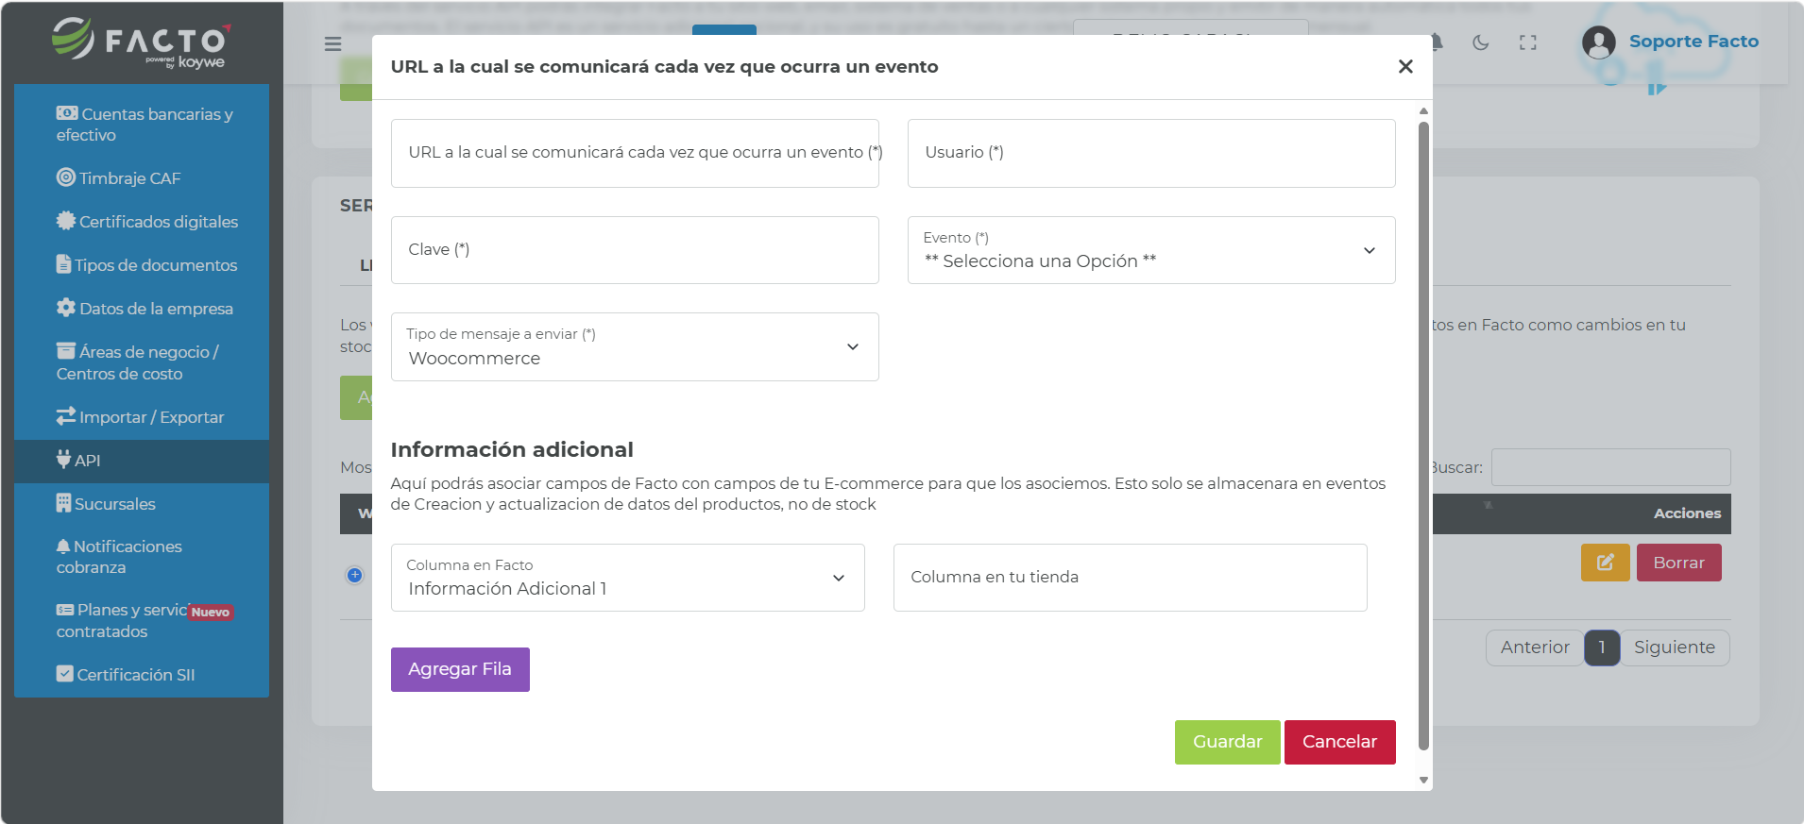Close the URL event dialog

(x=1405, y=66)
